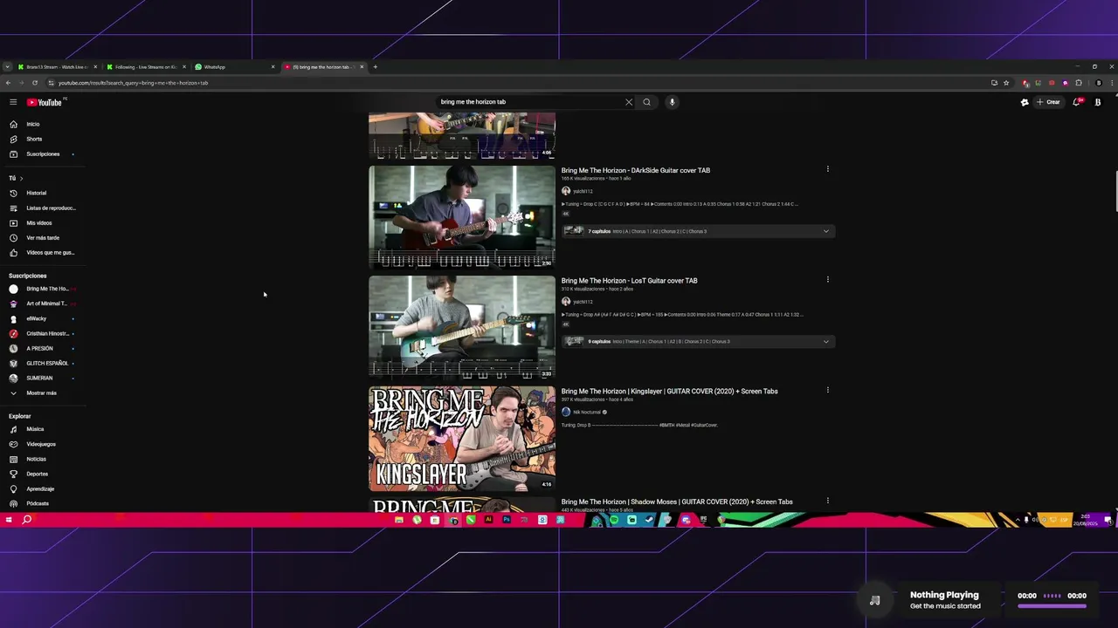This screenshot has height=628, width=1118.
Task: Switch to the WhatsApp tab
Action: [x=235, y=67]
